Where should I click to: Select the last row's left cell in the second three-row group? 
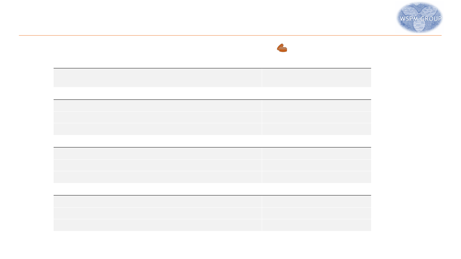[158, 177]
